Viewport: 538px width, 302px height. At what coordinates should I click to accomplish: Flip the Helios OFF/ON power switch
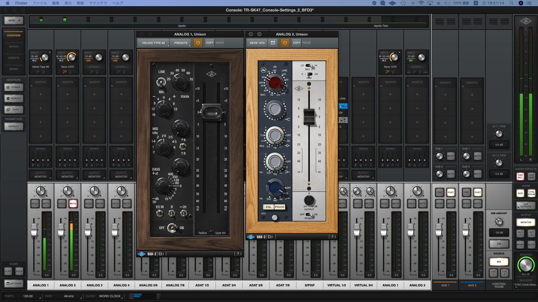pos(171,229)
